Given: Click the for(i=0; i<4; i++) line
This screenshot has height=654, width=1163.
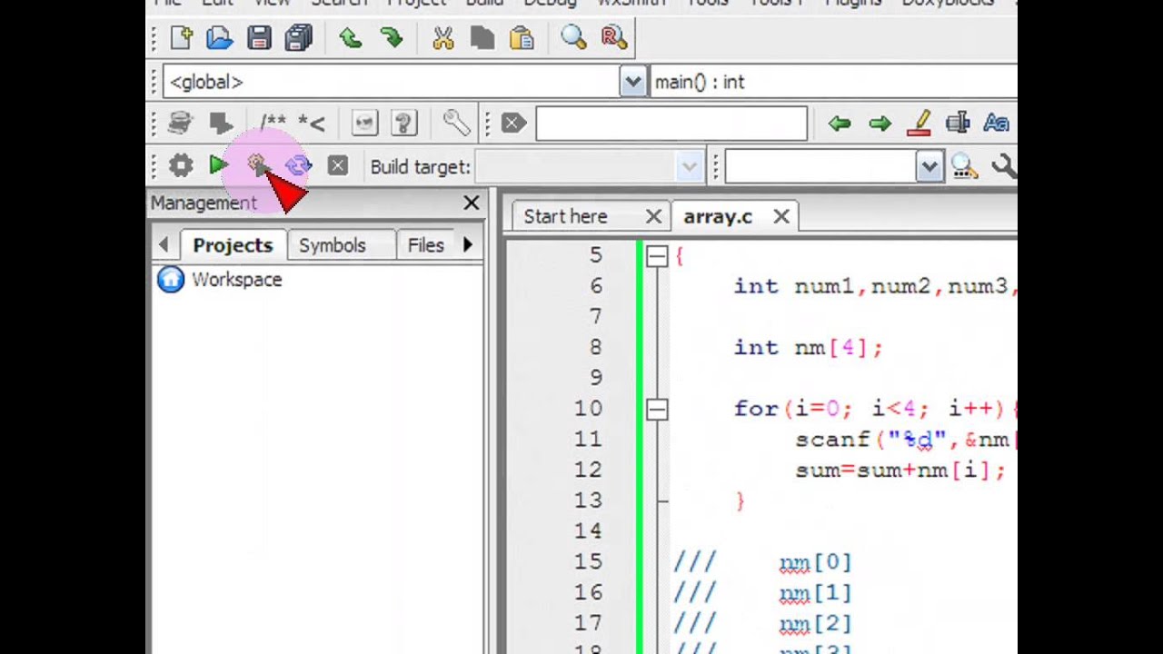Looking at the screenshot, I should tap(875, 409).
